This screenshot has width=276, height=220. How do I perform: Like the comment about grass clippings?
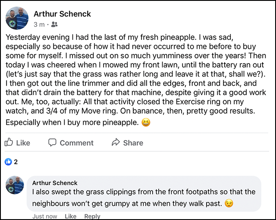pyautogui.click(x=70, y=217)
